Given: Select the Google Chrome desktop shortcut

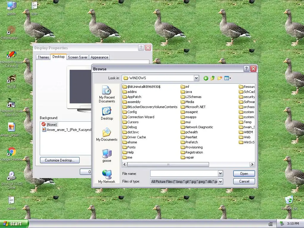Looking at the screenshot, I should pos(12,154).
